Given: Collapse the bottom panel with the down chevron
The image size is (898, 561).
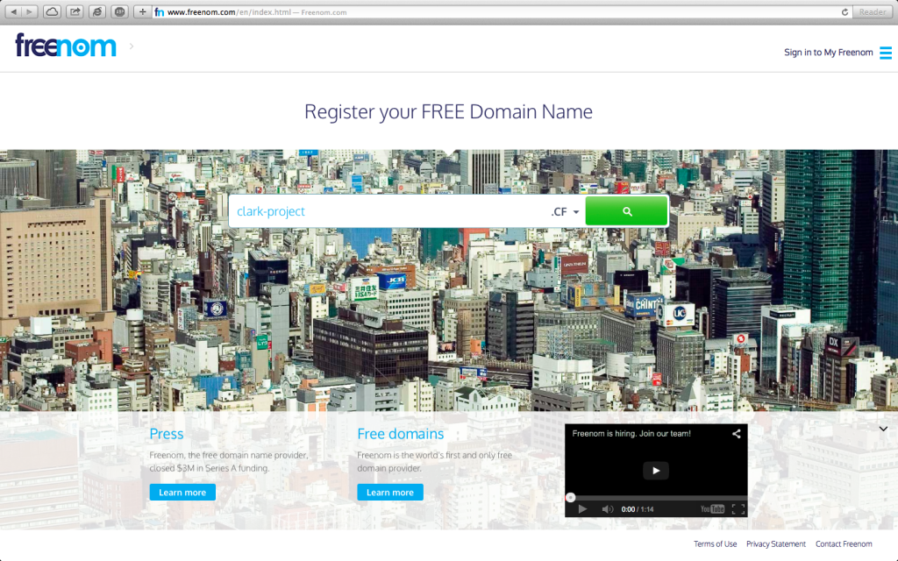Looking at the screenshot, I should 883,429.
